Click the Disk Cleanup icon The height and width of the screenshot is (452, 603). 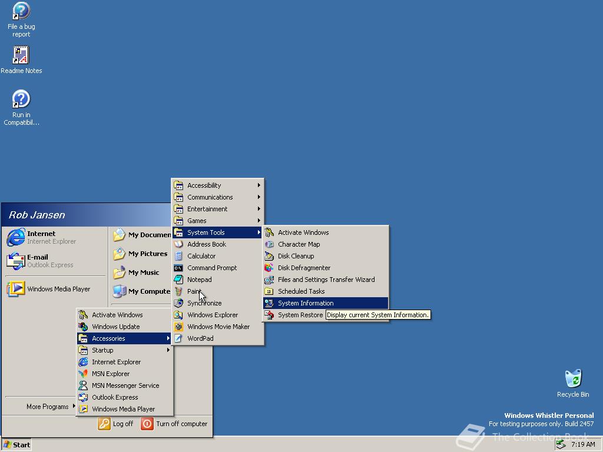point(269,256)
